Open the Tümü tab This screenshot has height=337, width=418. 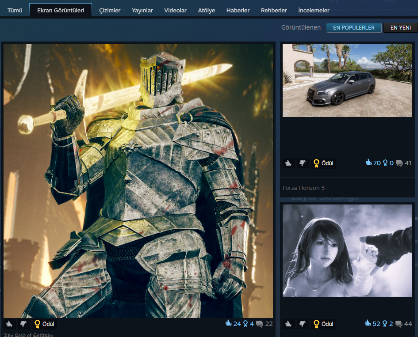pyautogui.click(x=15, y=11)
